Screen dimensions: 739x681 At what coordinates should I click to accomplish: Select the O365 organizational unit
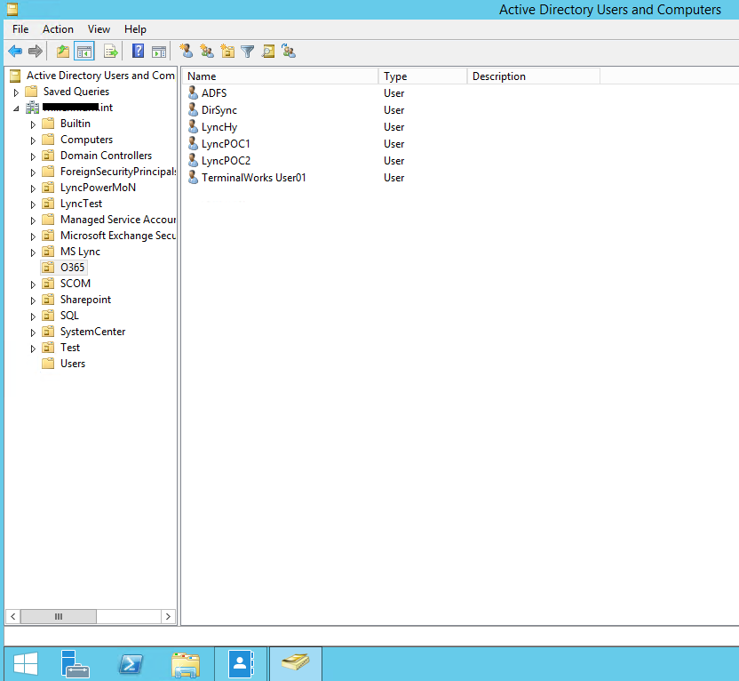[72, 268]
